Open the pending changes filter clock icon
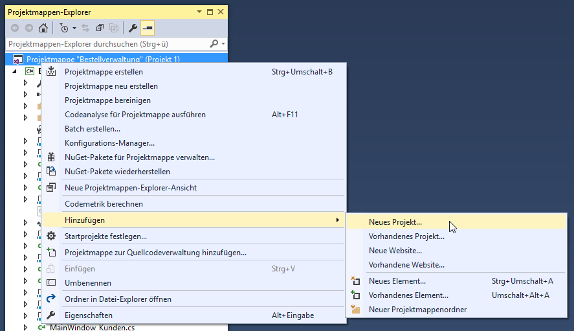This screenshot has width=574, height=331. pyautogui.click(x=64, y=28)
